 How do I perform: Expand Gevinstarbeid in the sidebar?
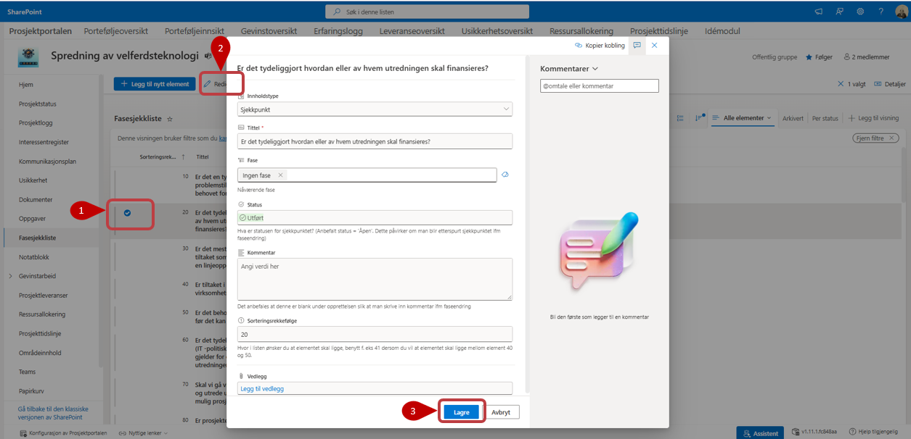tap(10, 276)
